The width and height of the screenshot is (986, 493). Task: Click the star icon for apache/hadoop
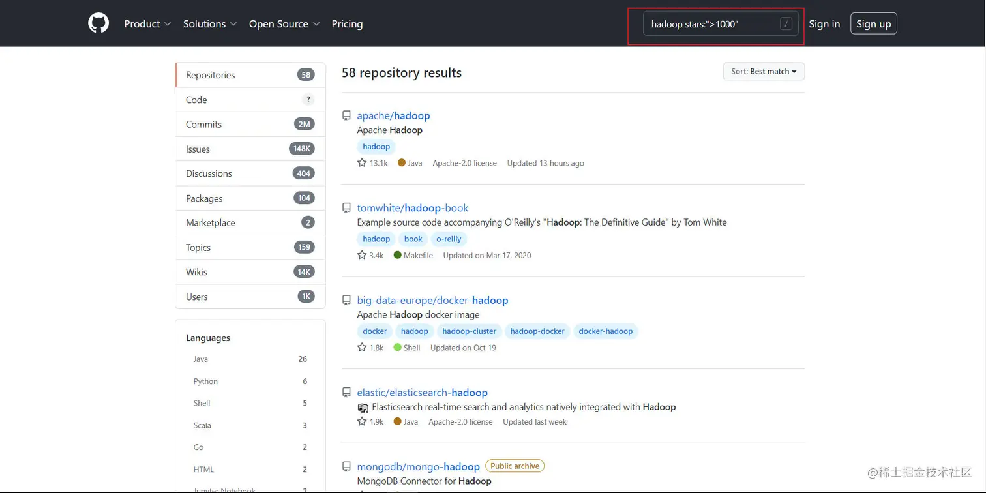362,163
